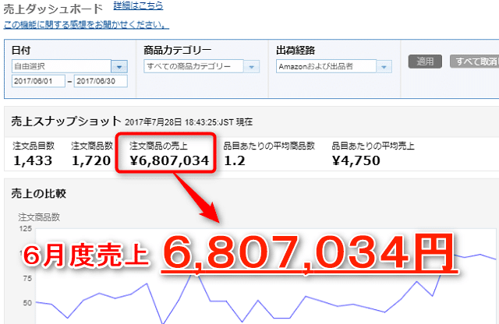
Task: Open the 詳細はこちら link
Action: [138, 6]
